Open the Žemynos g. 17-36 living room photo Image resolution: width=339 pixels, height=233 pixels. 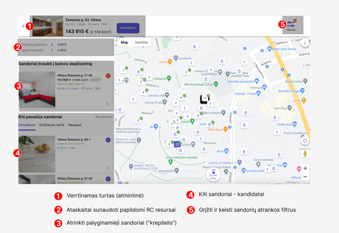36,90
